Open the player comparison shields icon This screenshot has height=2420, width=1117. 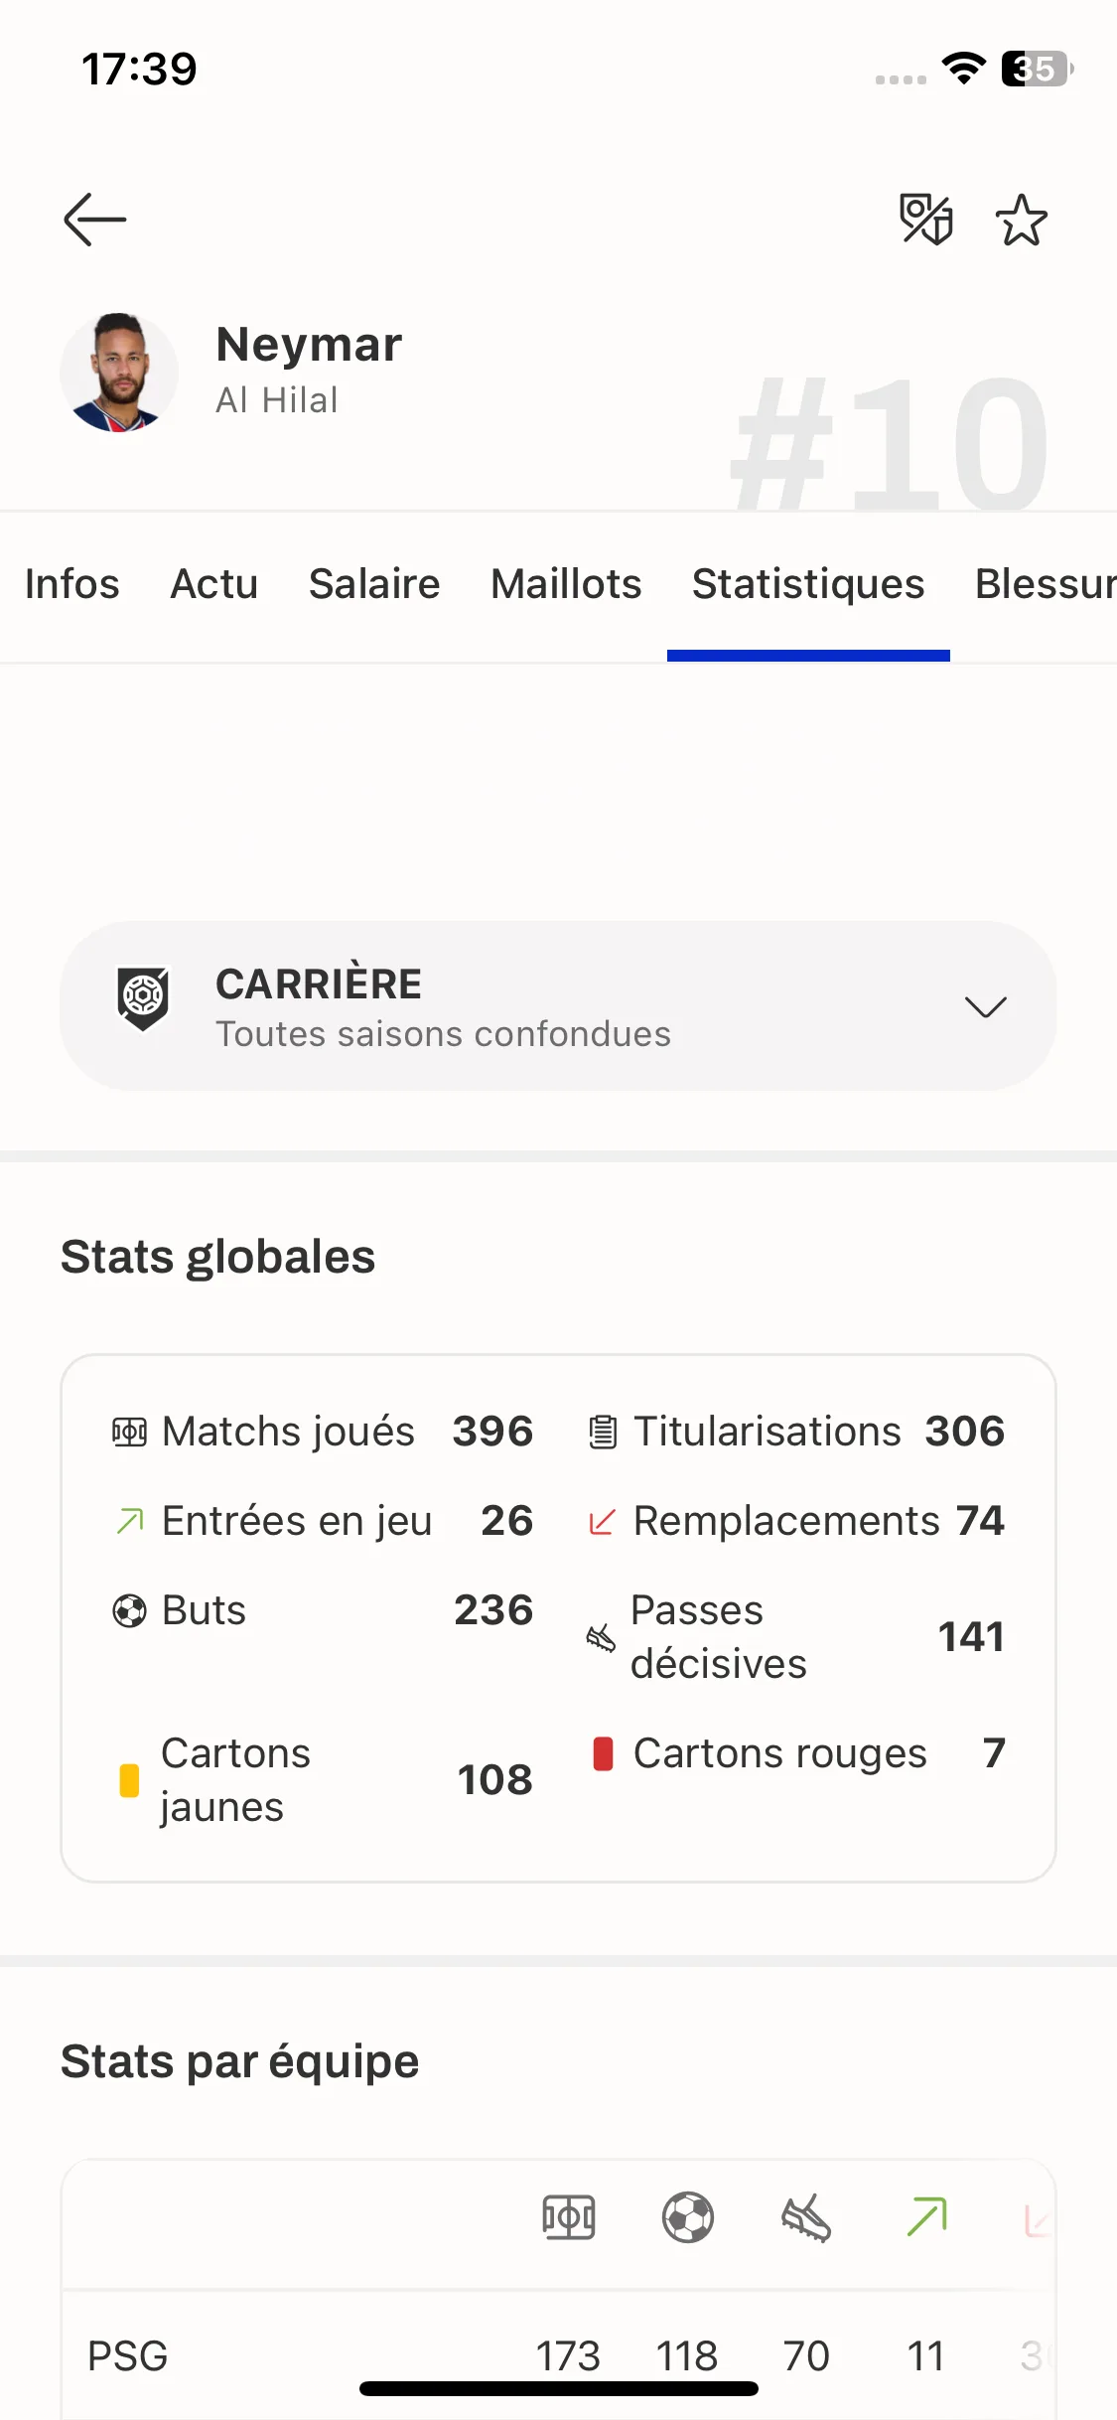point(925,220)
